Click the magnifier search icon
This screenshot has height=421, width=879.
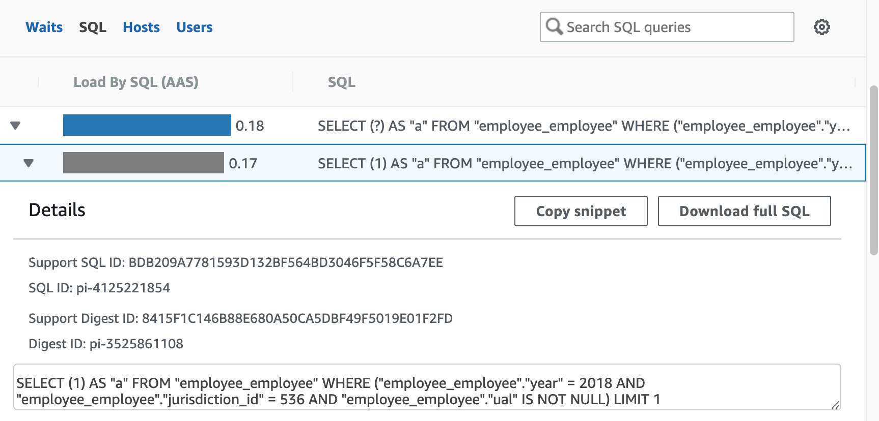554,26
